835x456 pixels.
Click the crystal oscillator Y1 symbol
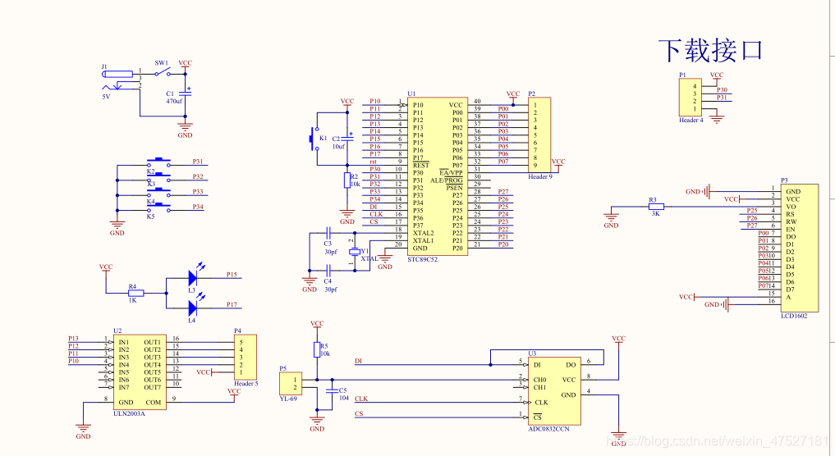point(354,252)
